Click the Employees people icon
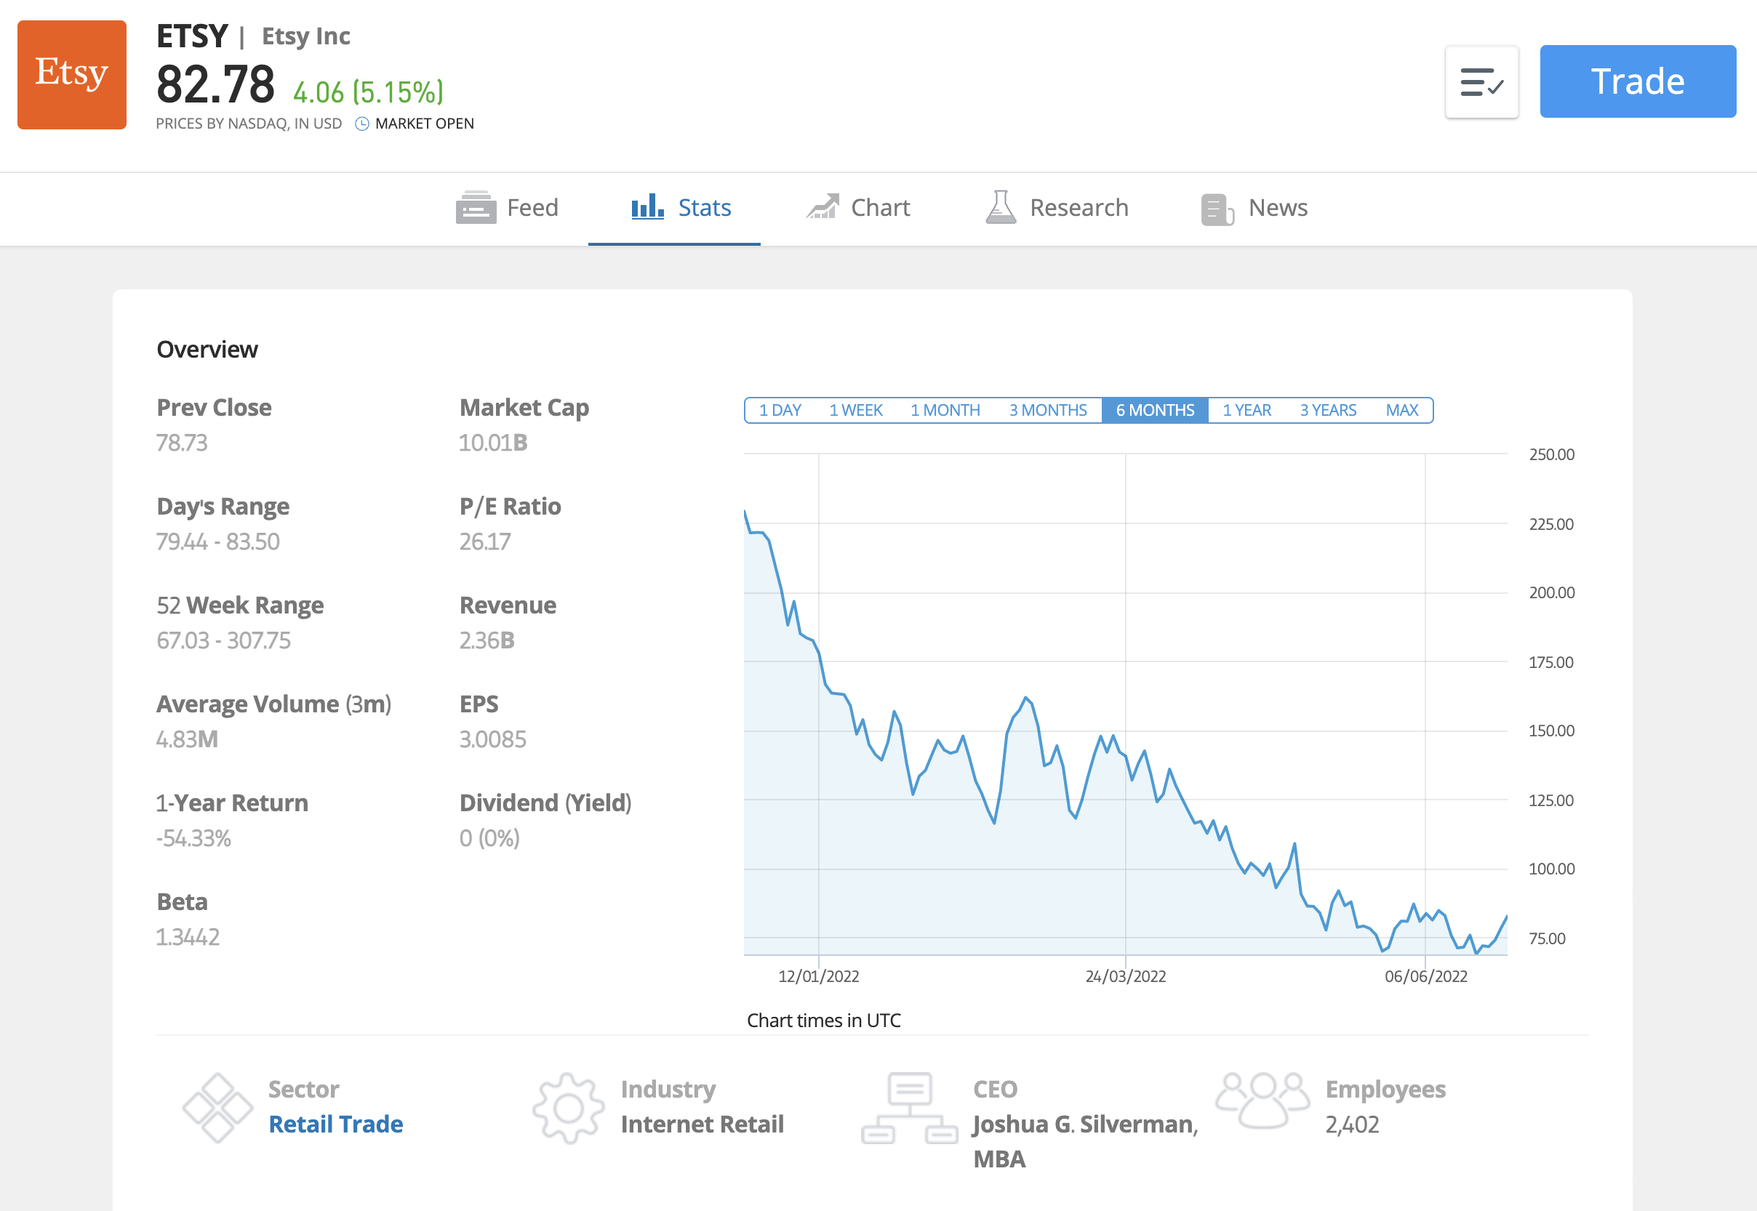This screenshot has height=1211, width=1757. (x=1262, y=1101)
